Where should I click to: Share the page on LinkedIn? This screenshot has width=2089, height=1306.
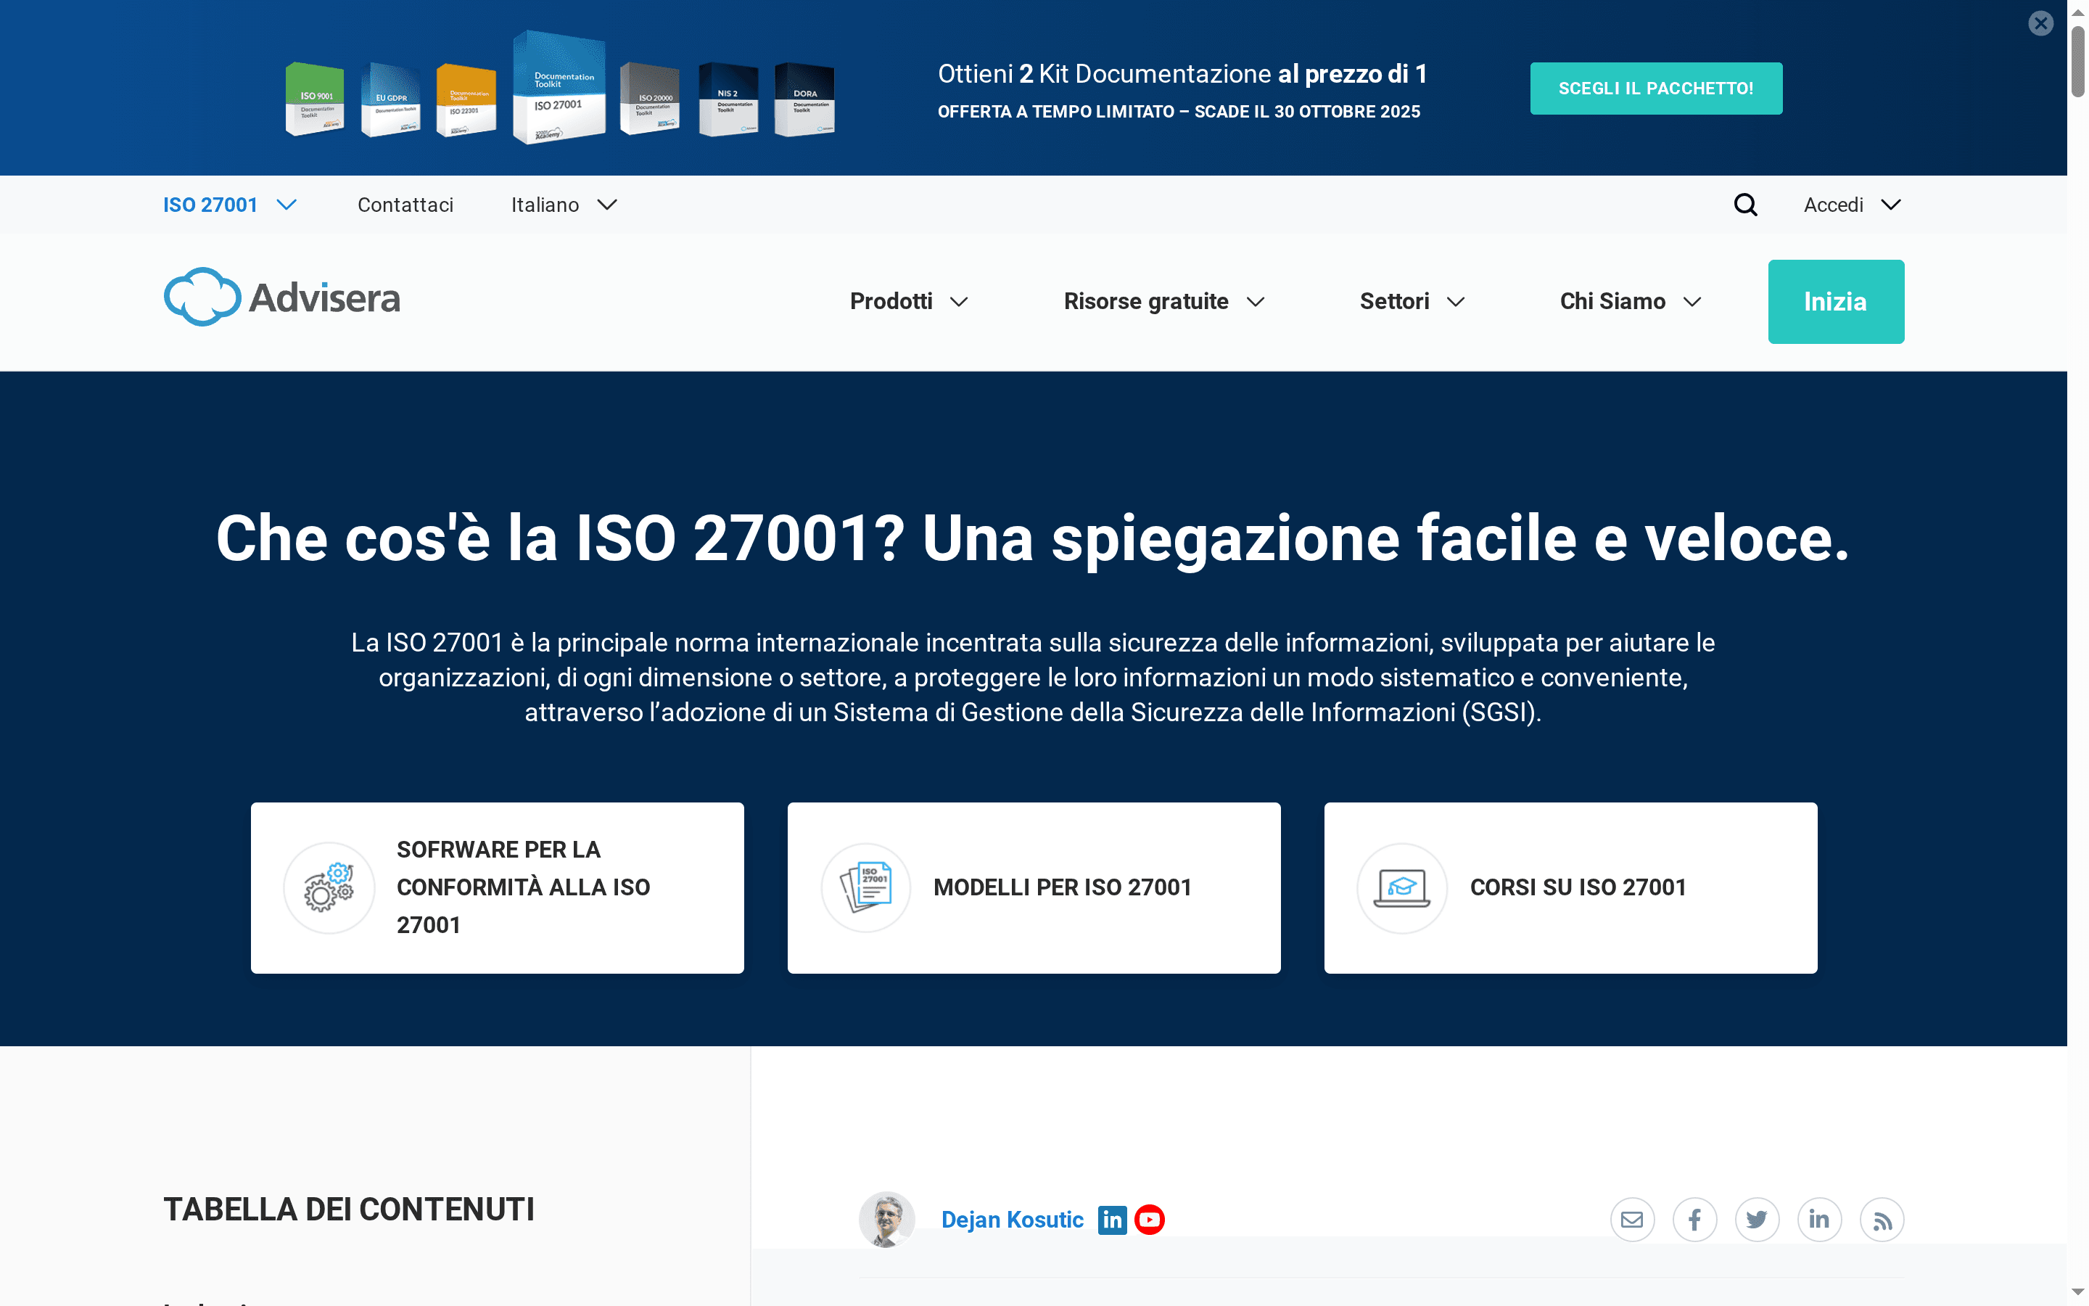click(1821, 1219)
